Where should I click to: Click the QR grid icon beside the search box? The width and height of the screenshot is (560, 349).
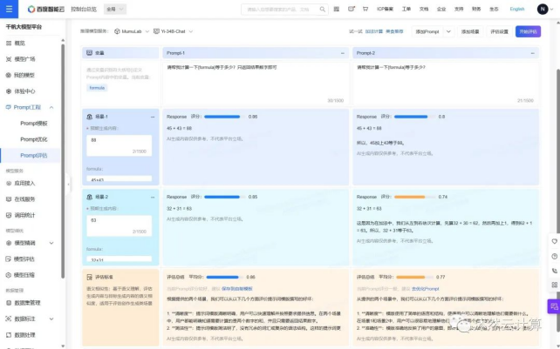point(337,10)
